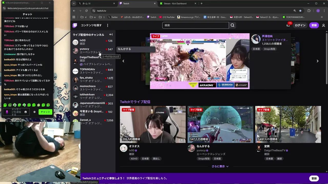Reload the twitch.tv page
The height and width of the screenshot is (184, 328).
[x=86, y=11]
